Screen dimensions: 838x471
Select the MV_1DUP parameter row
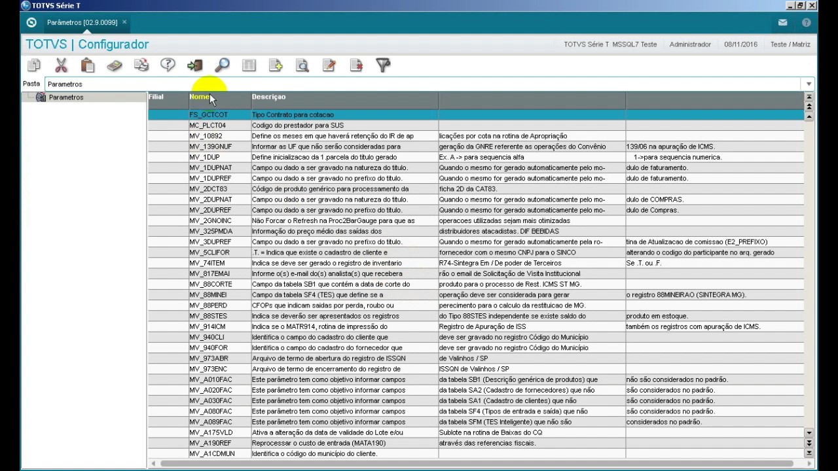click(x=476, y=157)
